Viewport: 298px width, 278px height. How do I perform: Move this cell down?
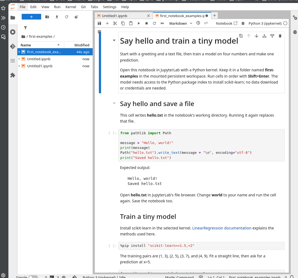point(256,36)
